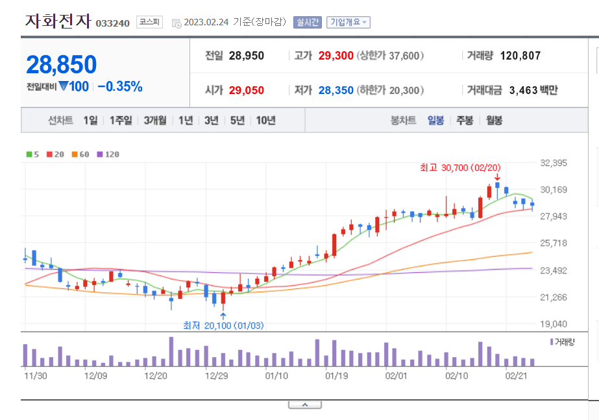Click the 선차트 label
Viewport: 599px width, 420px height.
pyautogui.click(x=60, y=121)
